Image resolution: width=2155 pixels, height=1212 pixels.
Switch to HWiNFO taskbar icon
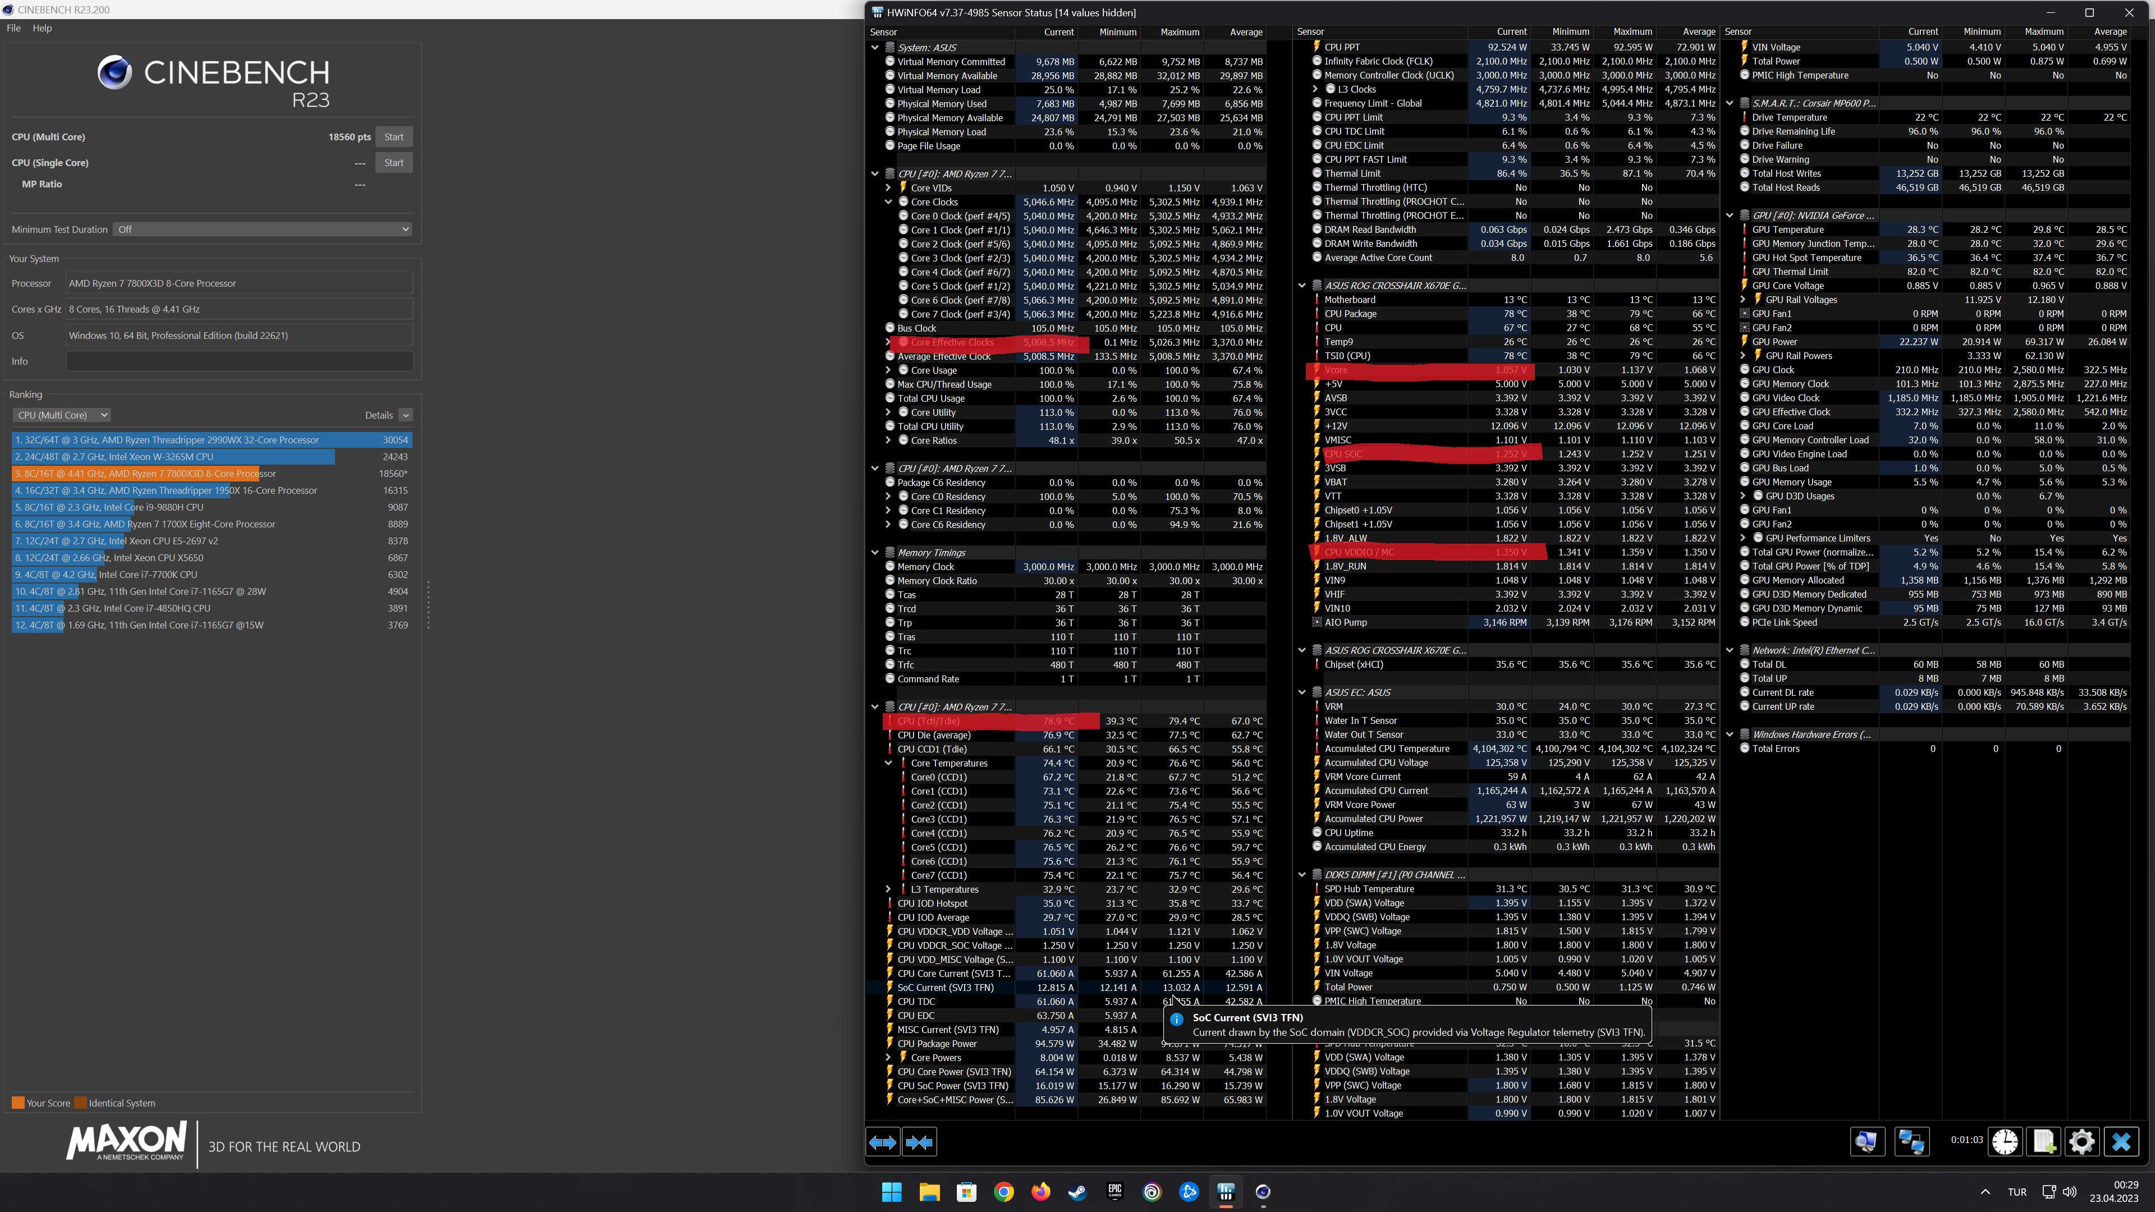(1226, 1192)
